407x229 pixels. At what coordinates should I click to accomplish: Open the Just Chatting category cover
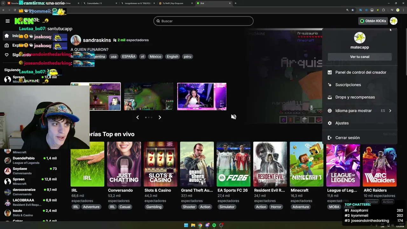click(x=124, y=164)
